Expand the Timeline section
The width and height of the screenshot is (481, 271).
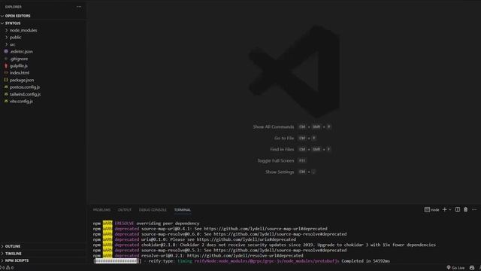click(x=14, y=254)
